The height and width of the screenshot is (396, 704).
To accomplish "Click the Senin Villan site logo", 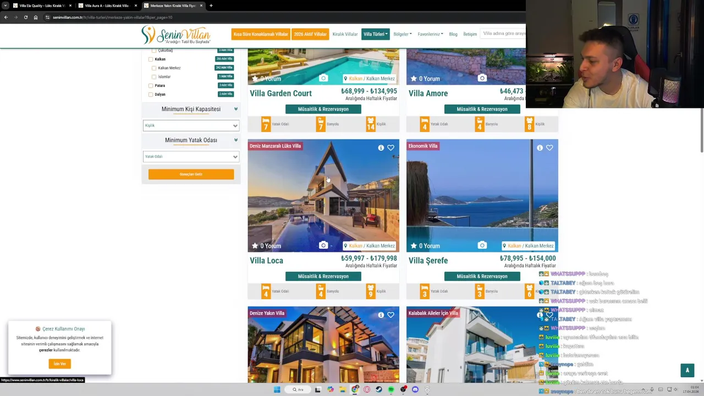I will [x=176, y=35].
